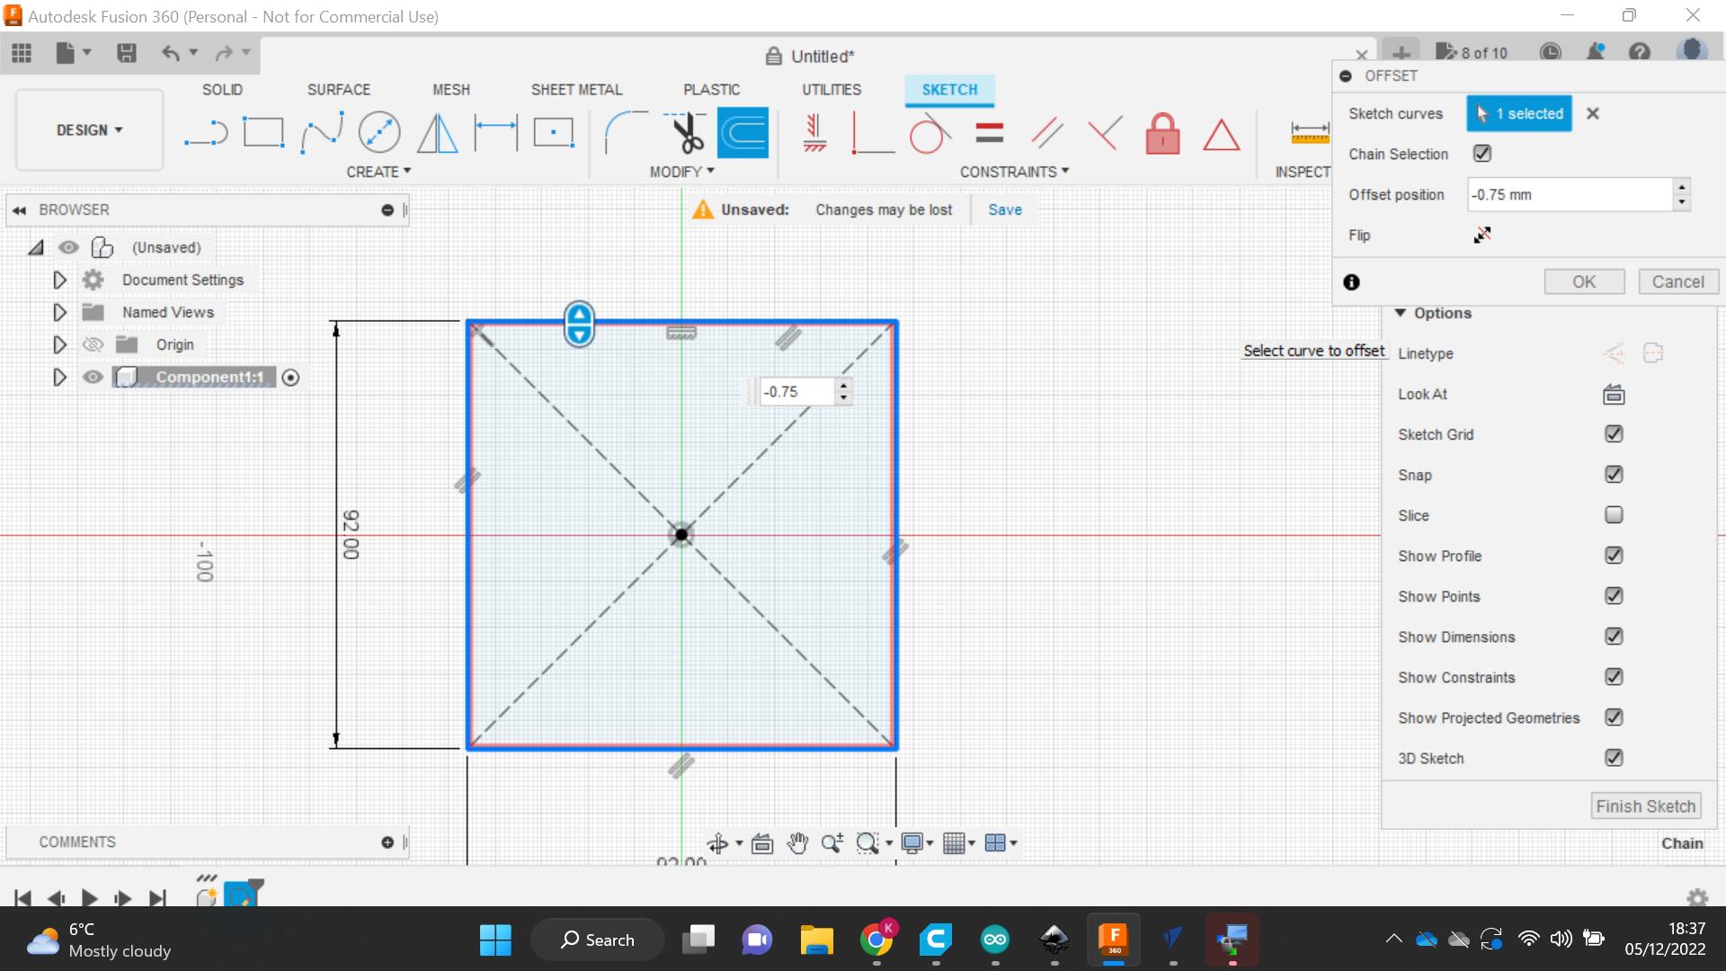1726x971 pixels.
Task: Disable the Sketch Grid checkbox
Action: coord(1614,434)
